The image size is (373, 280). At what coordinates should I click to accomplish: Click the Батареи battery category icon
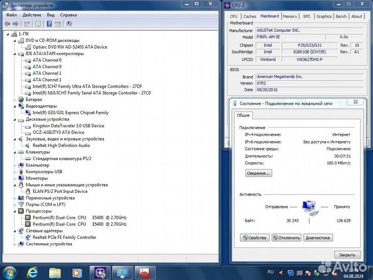(21, 100)
